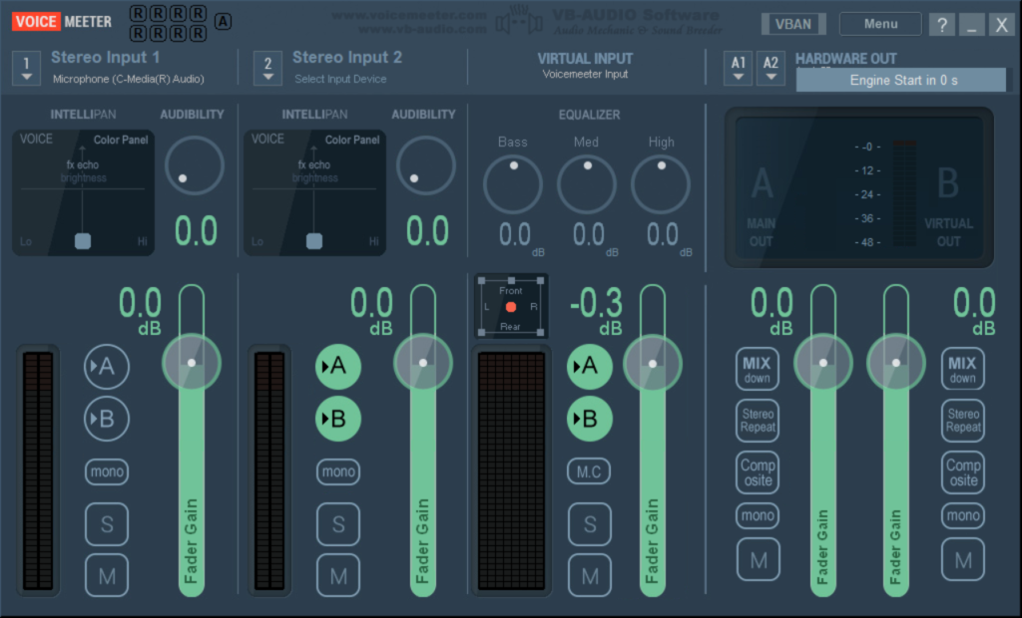Toggle bus A on Stereo Input 1
The width and height of the screenshot is (1022, 618).
(x=106, y=367)
